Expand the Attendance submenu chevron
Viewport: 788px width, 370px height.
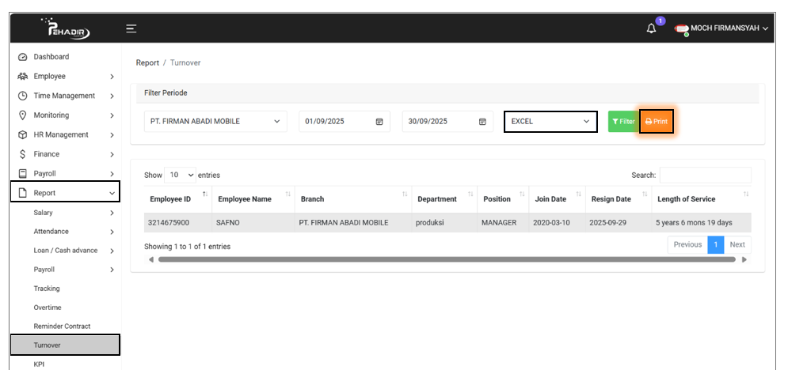(112, 232)
